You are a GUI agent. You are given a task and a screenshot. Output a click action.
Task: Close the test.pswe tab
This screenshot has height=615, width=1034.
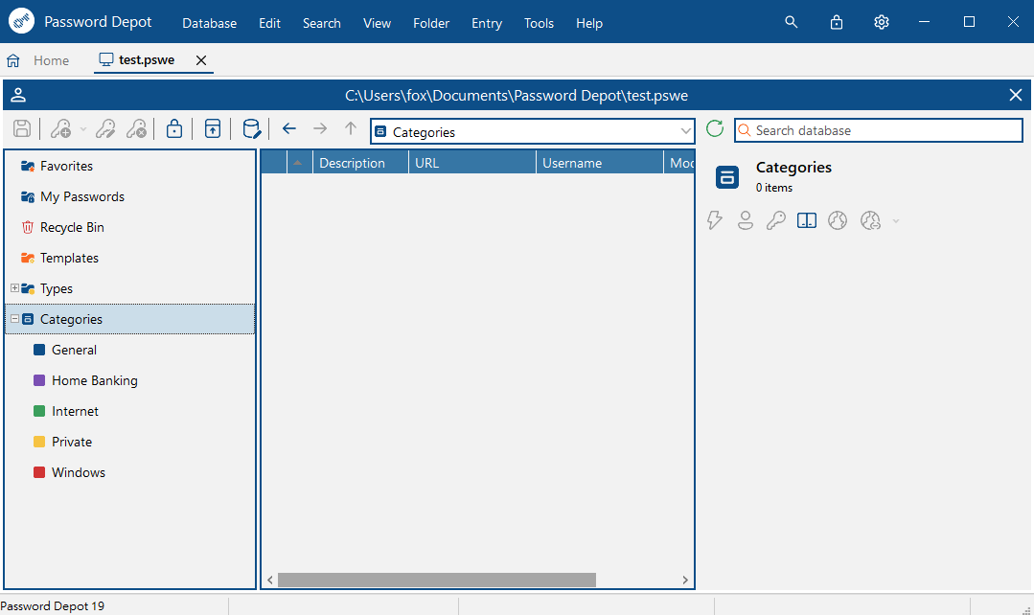click(201, 60)
